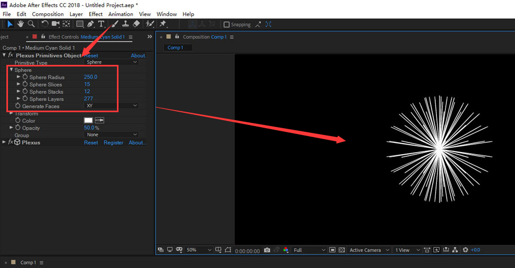Click the Color eyedropper icon
Viewport: 515px width, 268px height.
pyautogui.click(x=99, y=121)
